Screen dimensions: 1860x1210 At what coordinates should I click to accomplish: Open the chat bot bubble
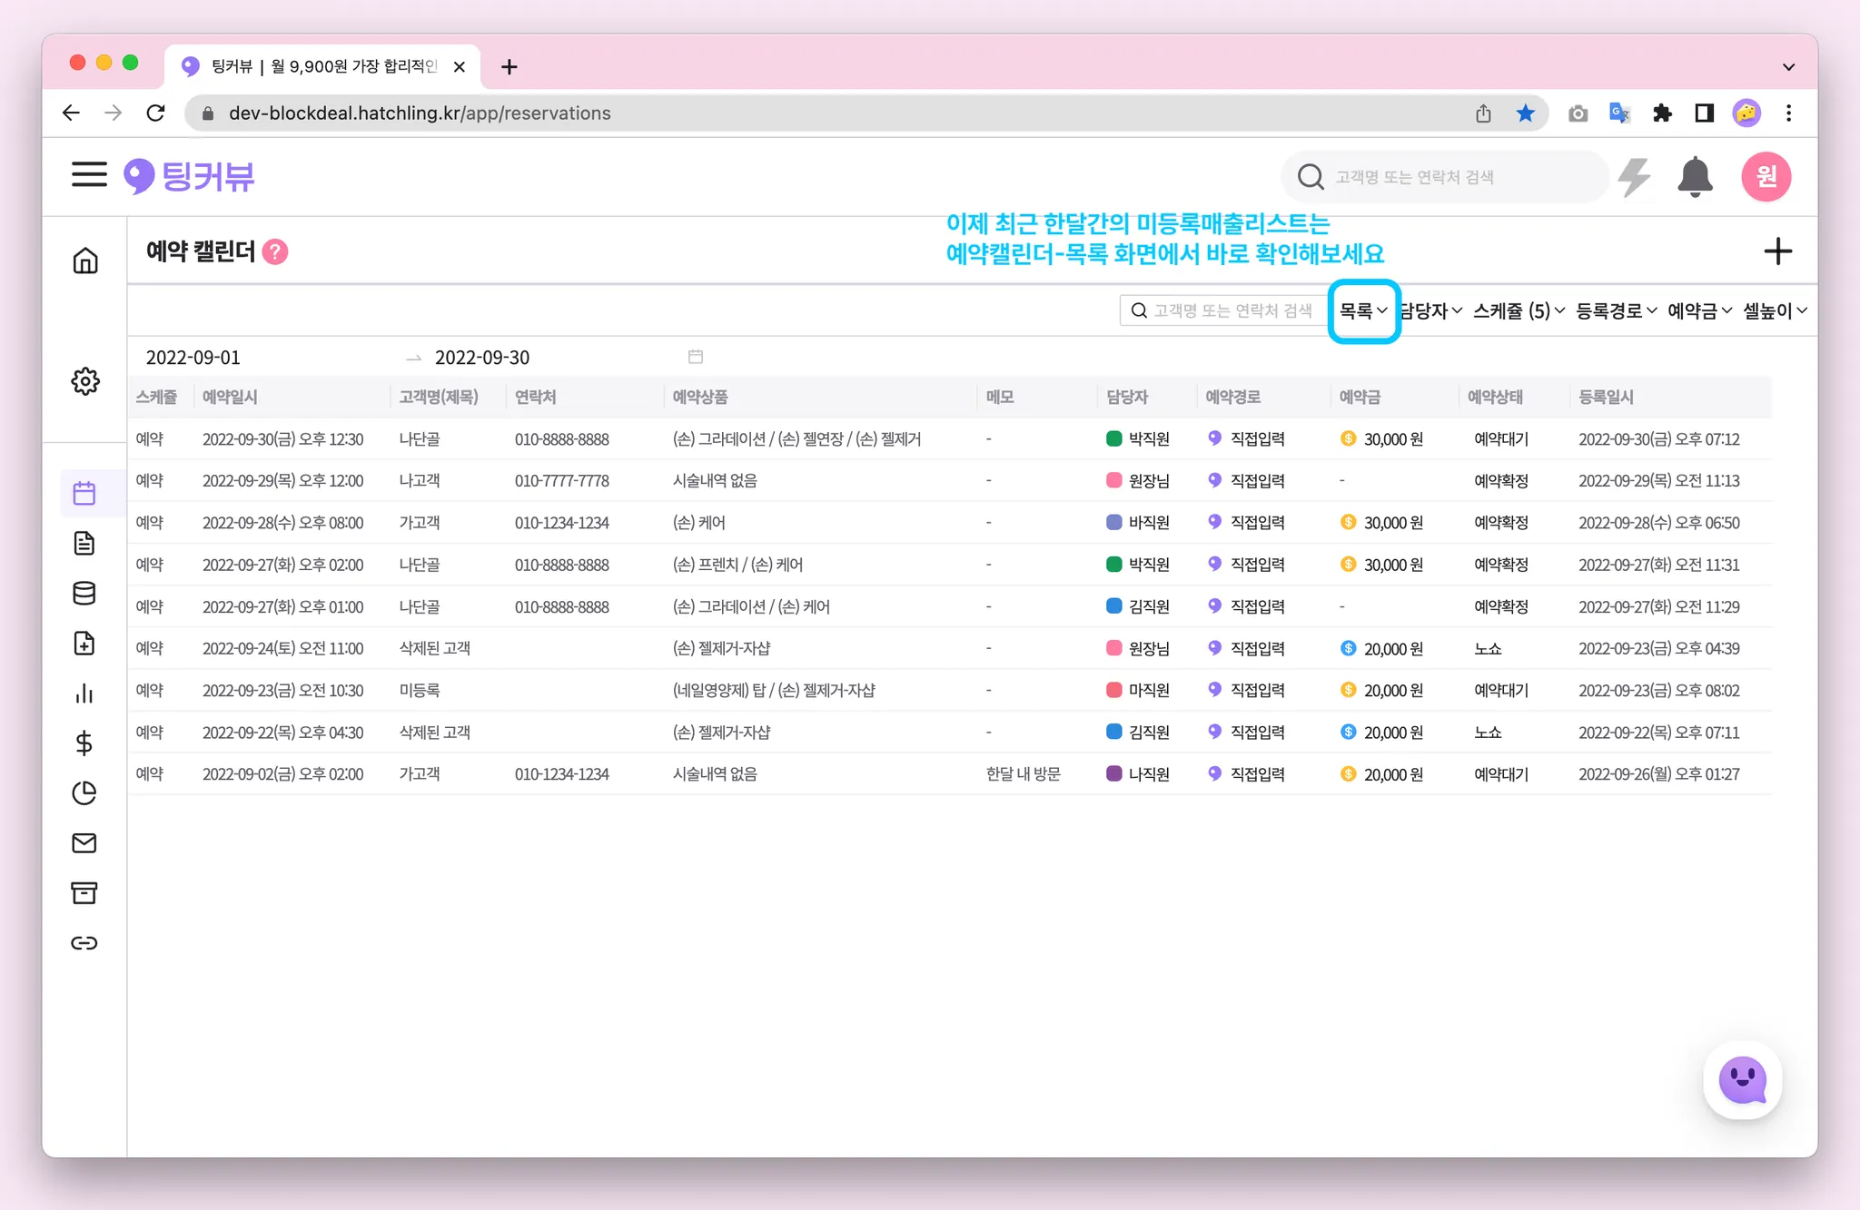[1742, 1079]
